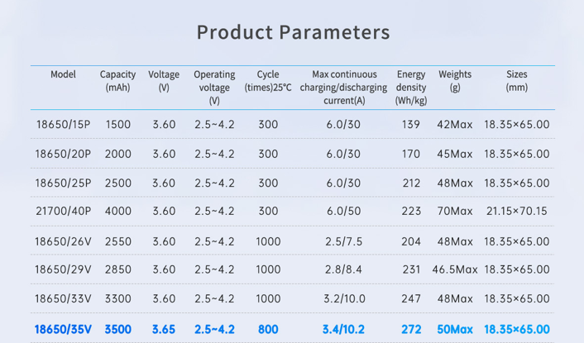This screenshot has height=343, width=584.
Task: Click the 21700/40P model name
Action: (64, 212)
